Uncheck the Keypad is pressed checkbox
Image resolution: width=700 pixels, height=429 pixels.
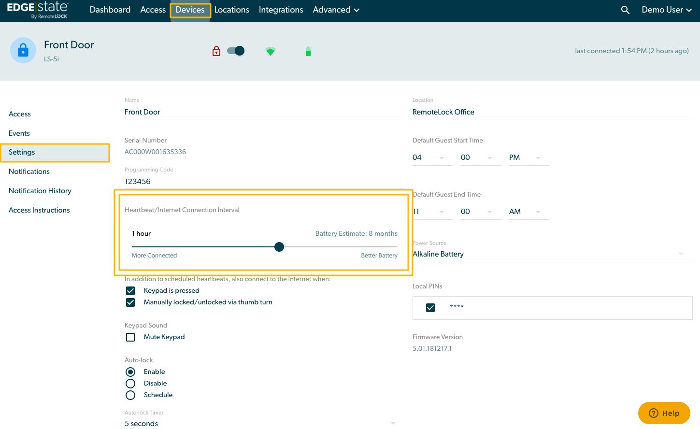click(130, 291)
